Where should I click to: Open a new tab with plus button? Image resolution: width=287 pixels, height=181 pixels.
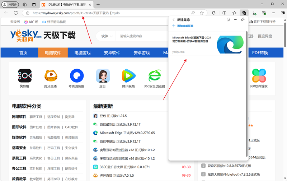[x=98, y=5]
